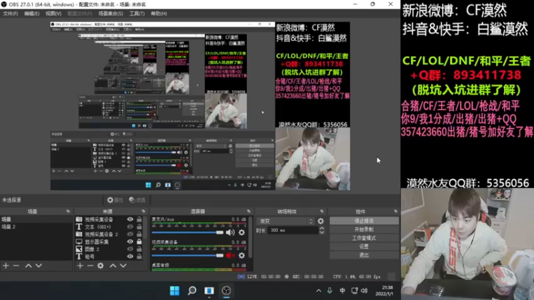Open Task View on the taskbar
534x300 pixels.
[209, 291]
